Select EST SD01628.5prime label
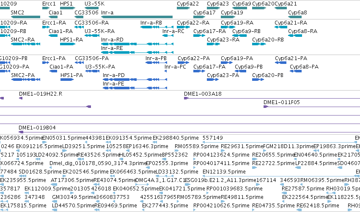The image size is (360, 212). tap(40, 171)
